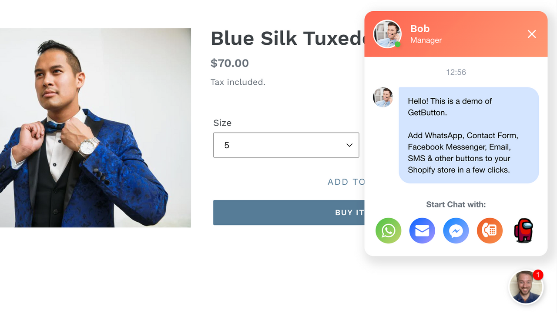Click Bob's avatar in the chat header

coord(387,34)
